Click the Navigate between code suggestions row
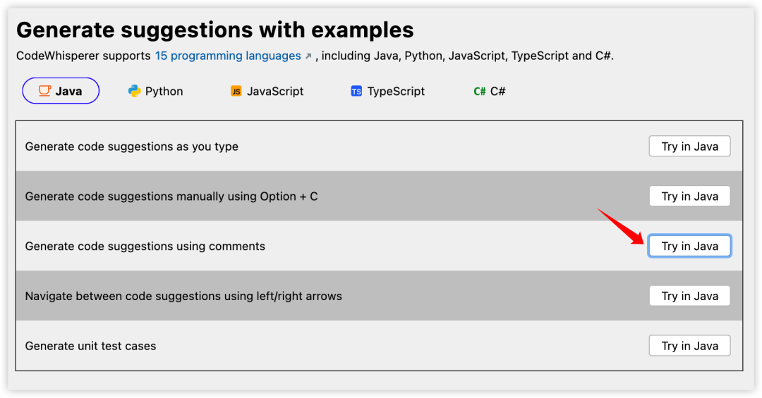762x398 pixels. [x=379, y=296]
